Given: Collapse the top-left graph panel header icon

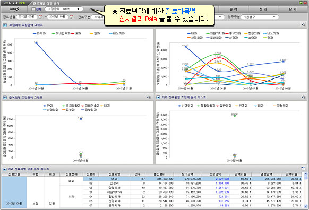Looking at the screenshot, I should coord(5,25).
